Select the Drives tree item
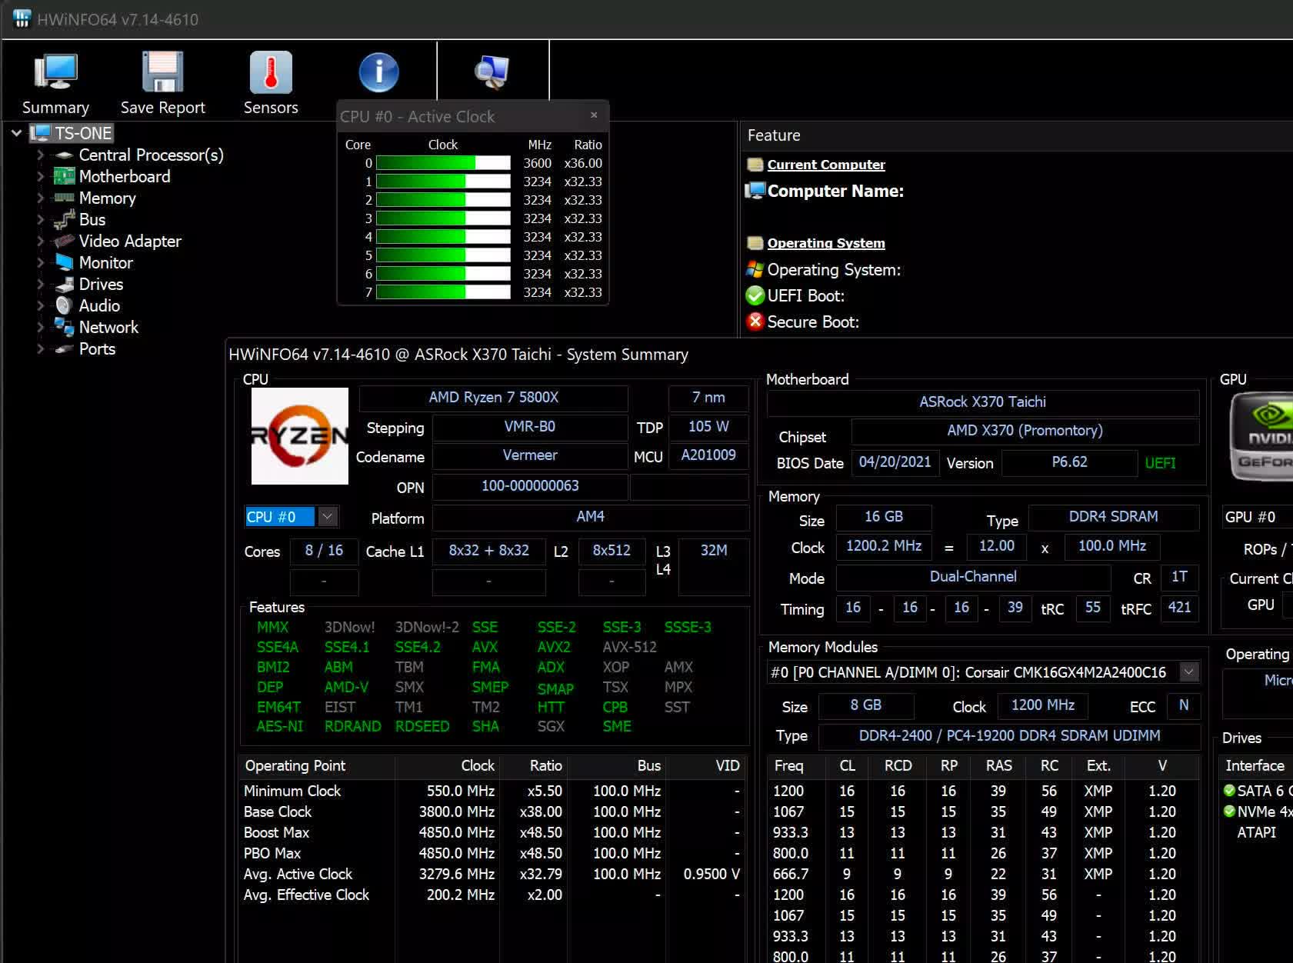The width and height of the screenshot is (1293, 963). (x=101, y=284)
